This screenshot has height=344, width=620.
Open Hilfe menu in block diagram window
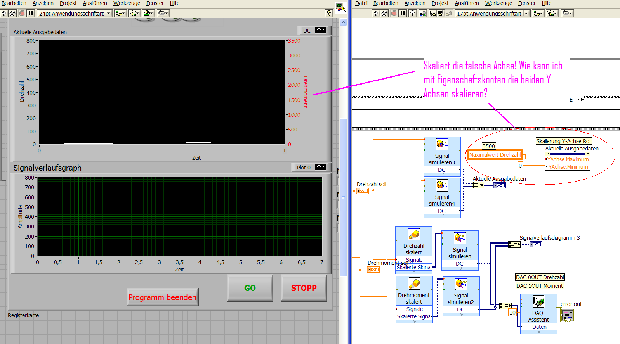(546, 3)
